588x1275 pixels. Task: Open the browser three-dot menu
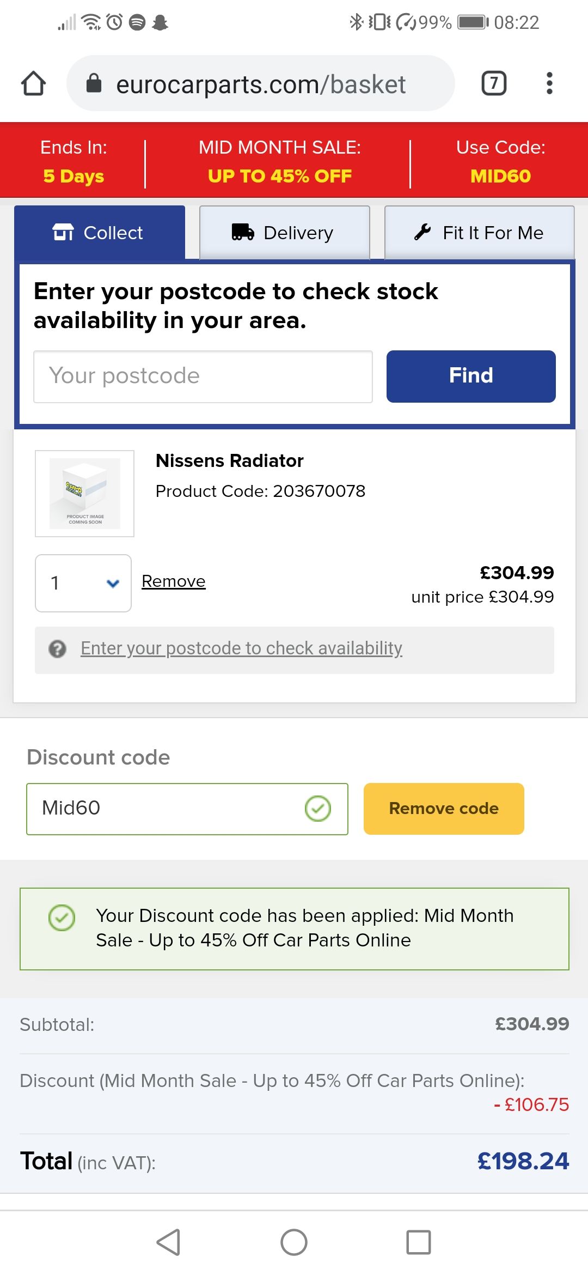(549, 83)
